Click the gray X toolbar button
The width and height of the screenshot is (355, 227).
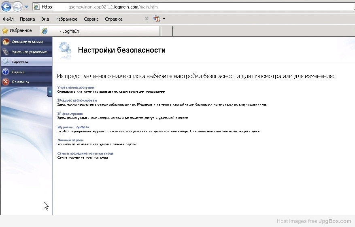point(147,19)
